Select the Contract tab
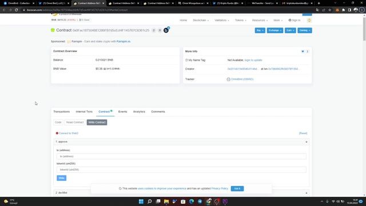This screenshot has width=366, height=206. [x=105, y=112]
